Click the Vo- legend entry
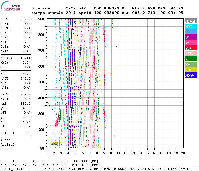 pyautogui.click(x=190, y=43)
